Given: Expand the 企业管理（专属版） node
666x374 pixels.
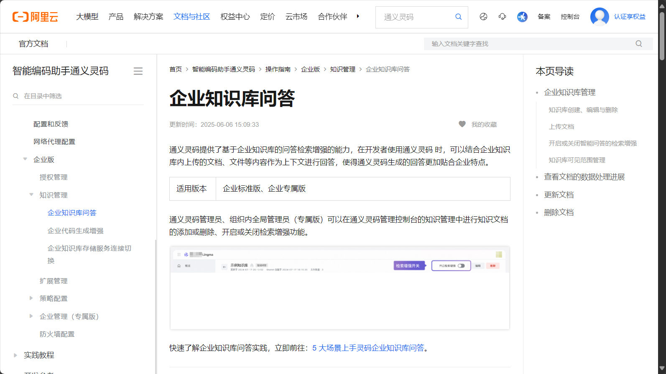Looking at the screenshot, I should 31,316.
